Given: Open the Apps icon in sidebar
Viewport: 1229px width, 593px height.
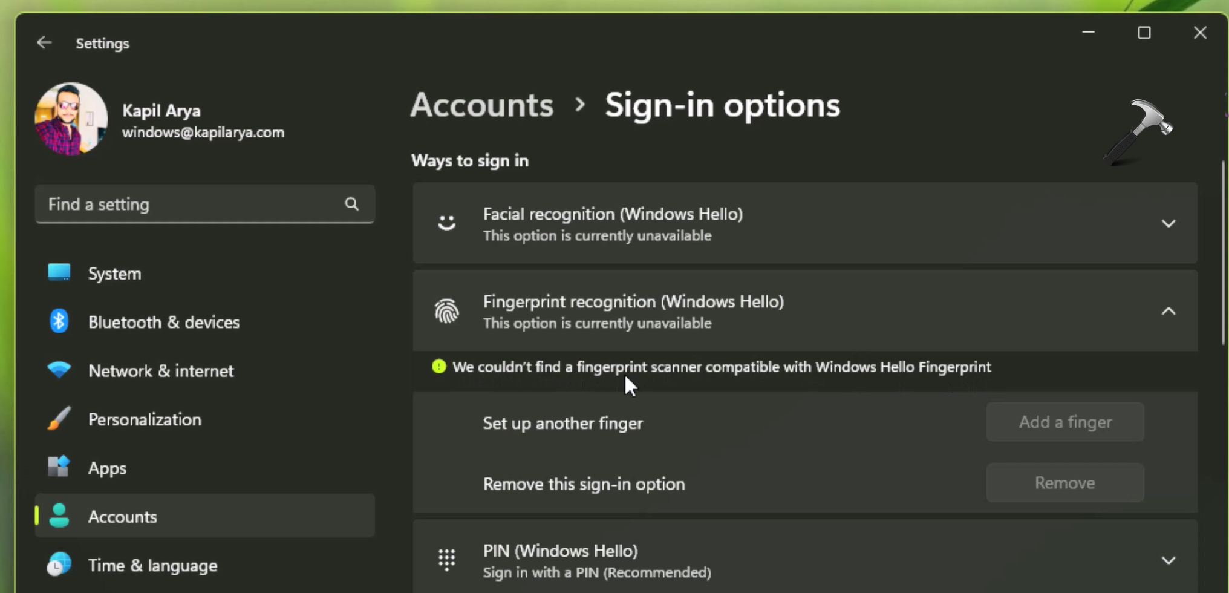Looking at the screenshot, I should [x=59, y=467].
